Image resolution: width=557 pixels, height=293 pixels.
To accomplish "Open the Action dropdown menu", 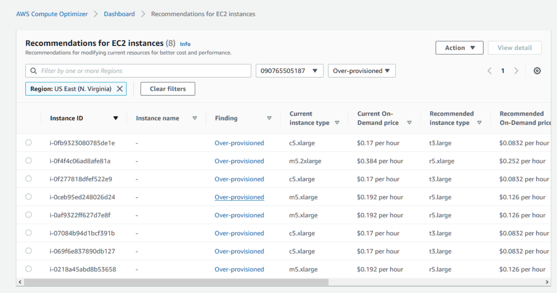I will pos(459,48).
